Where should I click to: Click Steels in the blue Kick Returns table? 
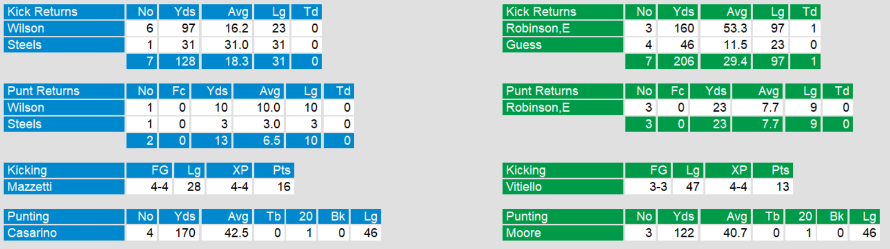point(24,45)
